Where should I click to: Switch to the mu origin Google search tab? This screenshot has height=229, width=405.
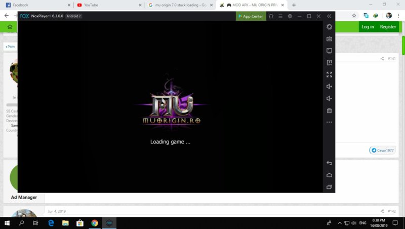180,5
